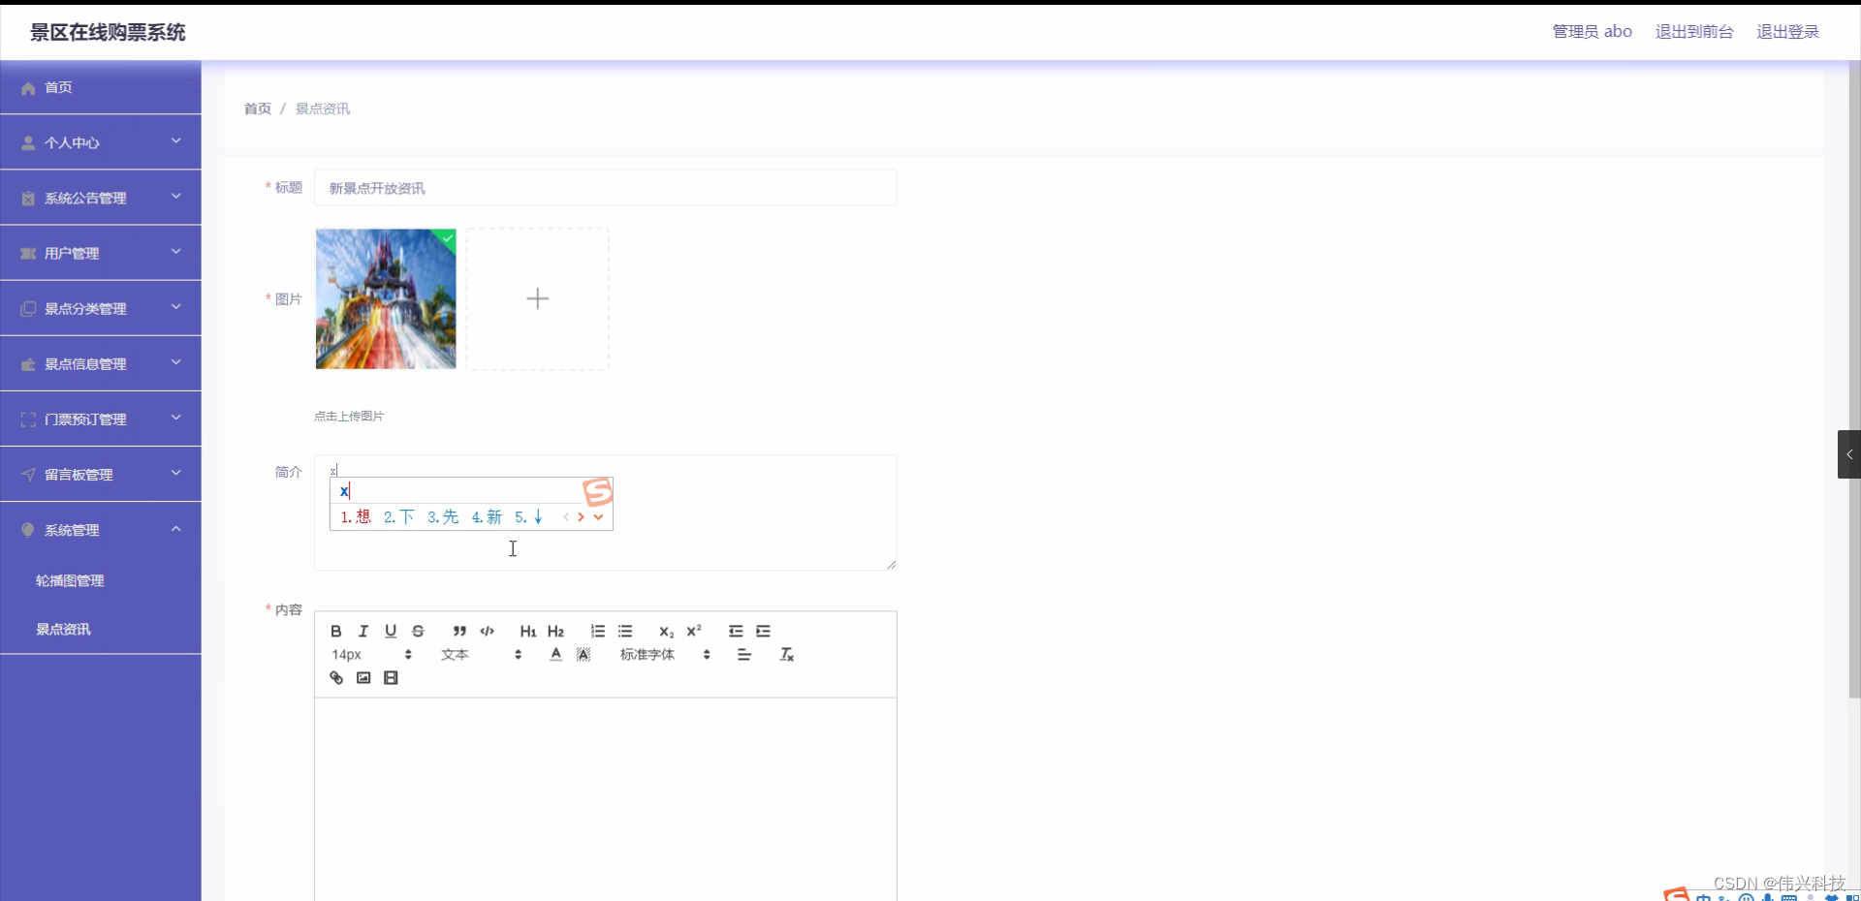
Task: Apply Heading 1 style in the editor
Action: coord(527,631)
